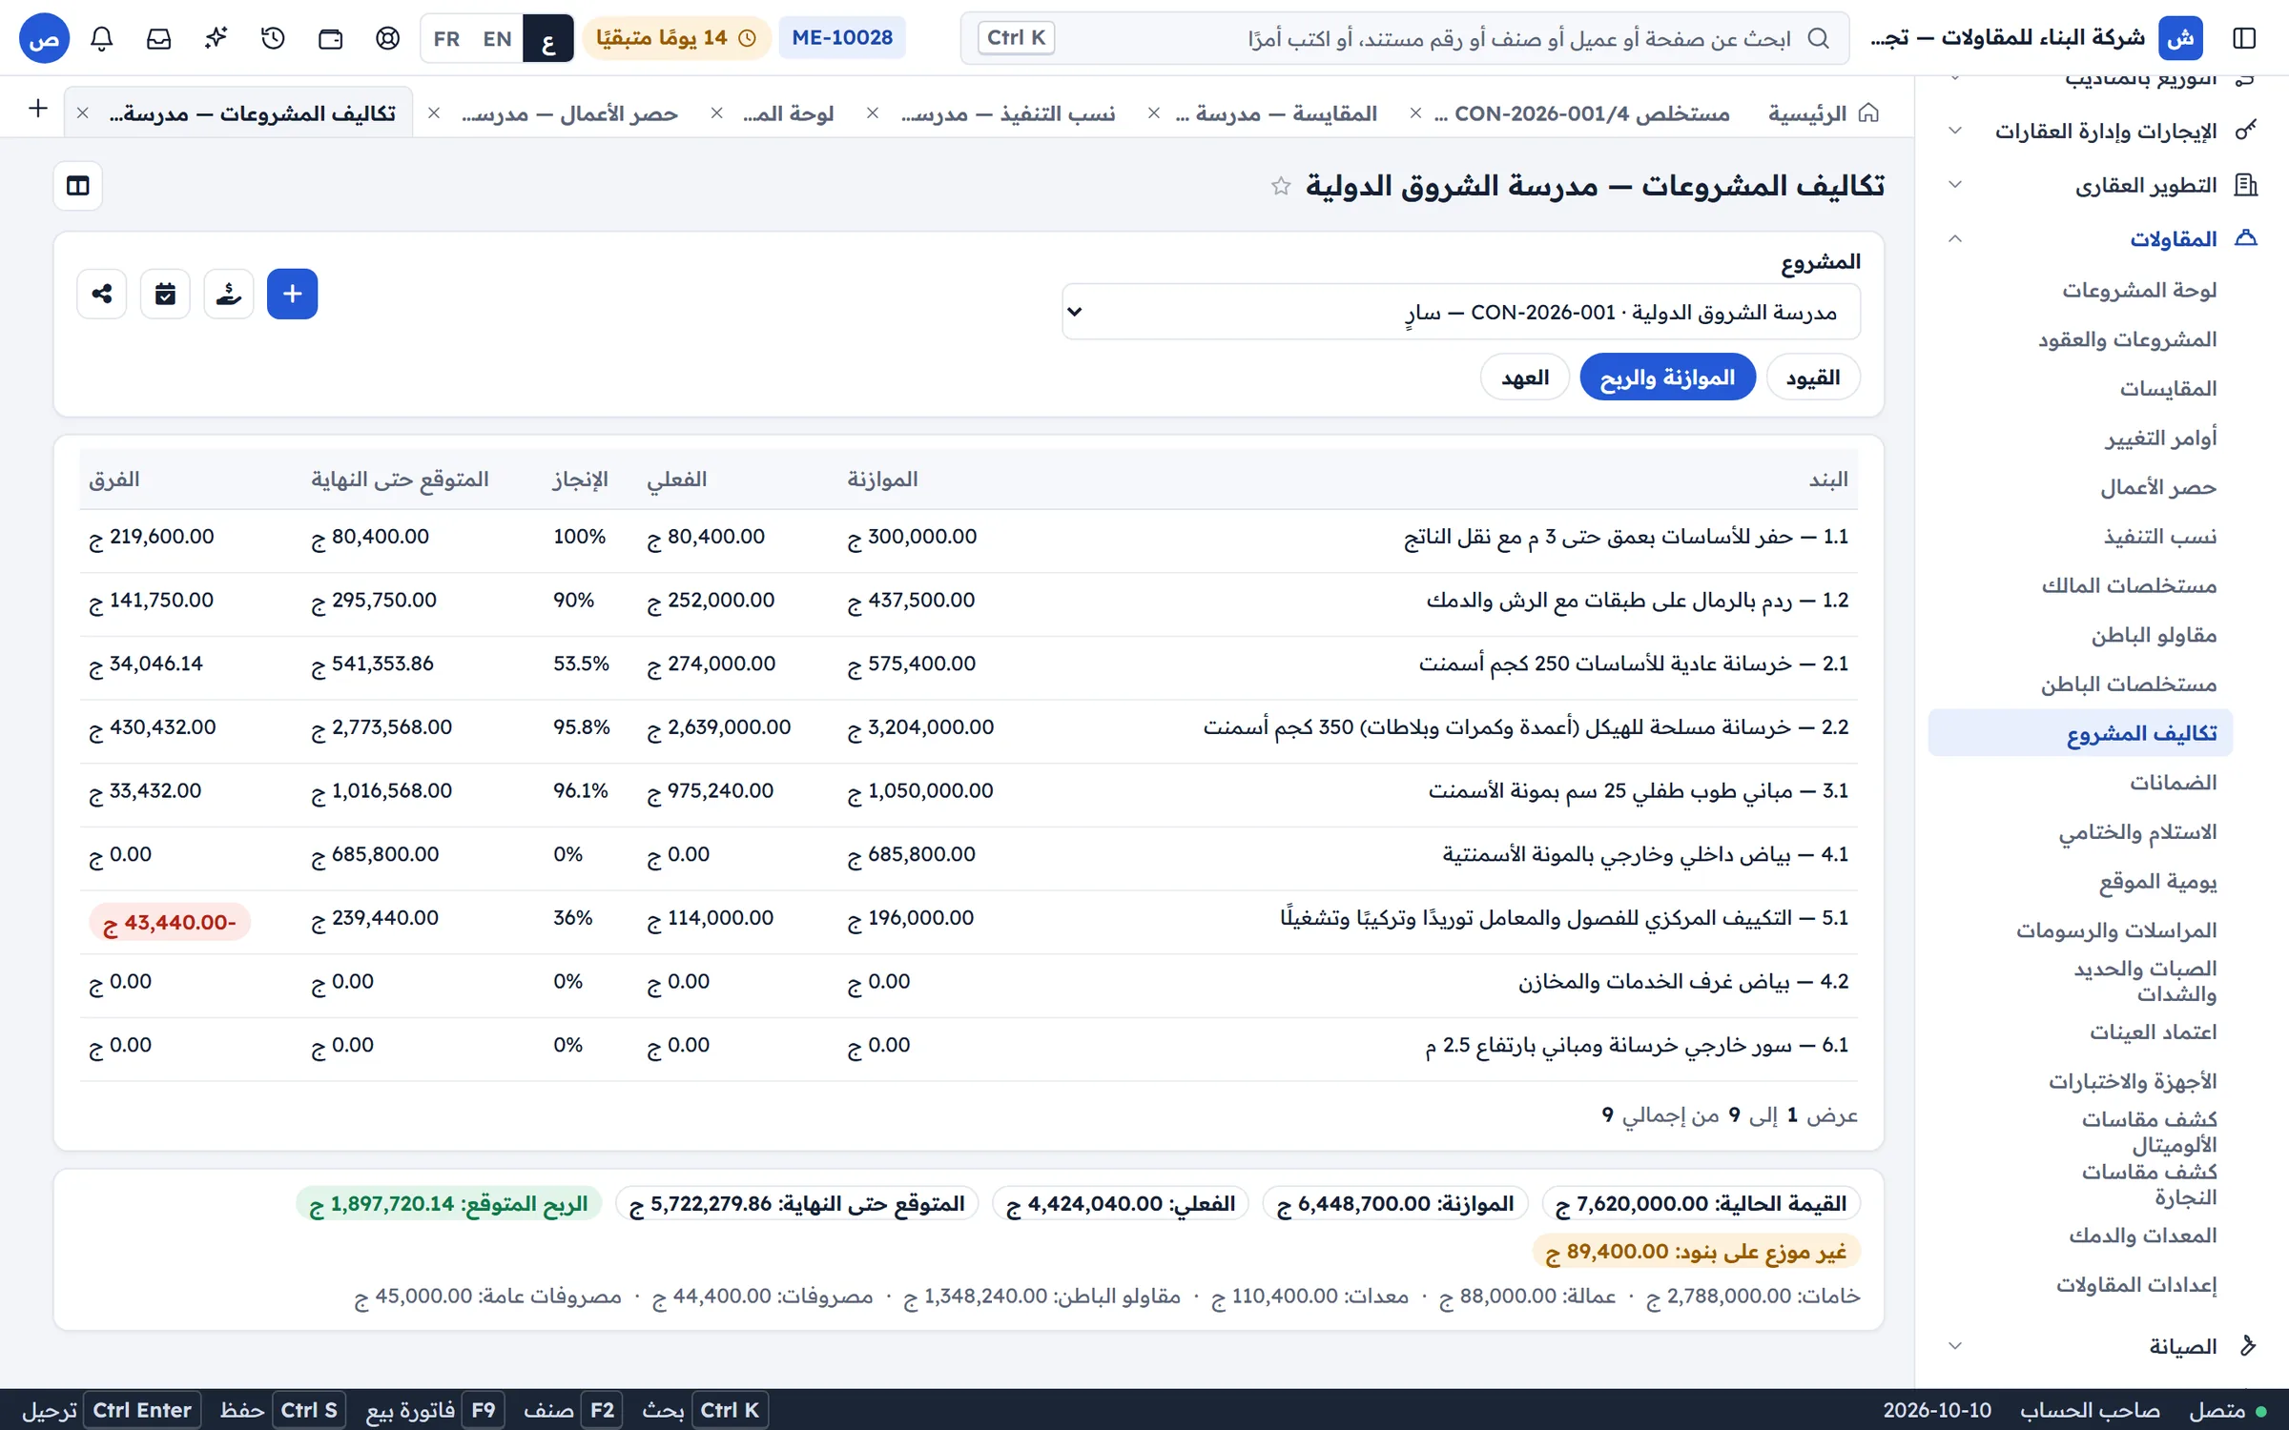Click the ME-10028 badge

point(842,38)
